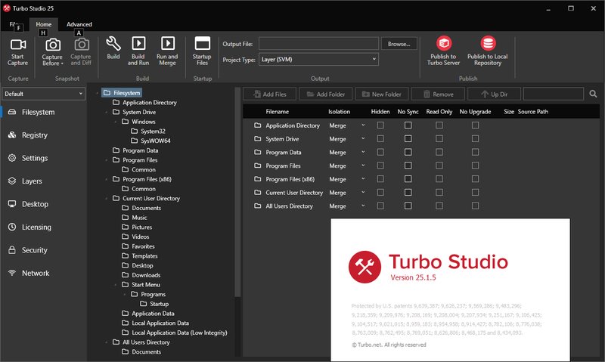Click the Turbo Studio title bar logo
605x362 pixels.
click(x=6, y=8)
